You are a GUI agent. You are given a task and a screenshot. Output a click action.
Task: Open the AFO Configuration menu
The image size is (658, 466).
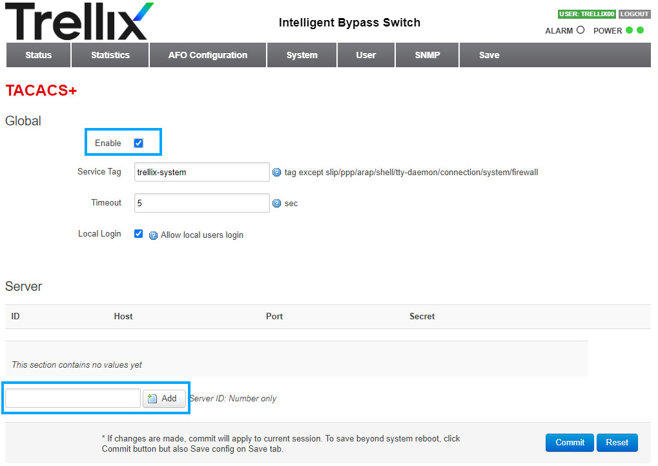[x=208, y=55]
